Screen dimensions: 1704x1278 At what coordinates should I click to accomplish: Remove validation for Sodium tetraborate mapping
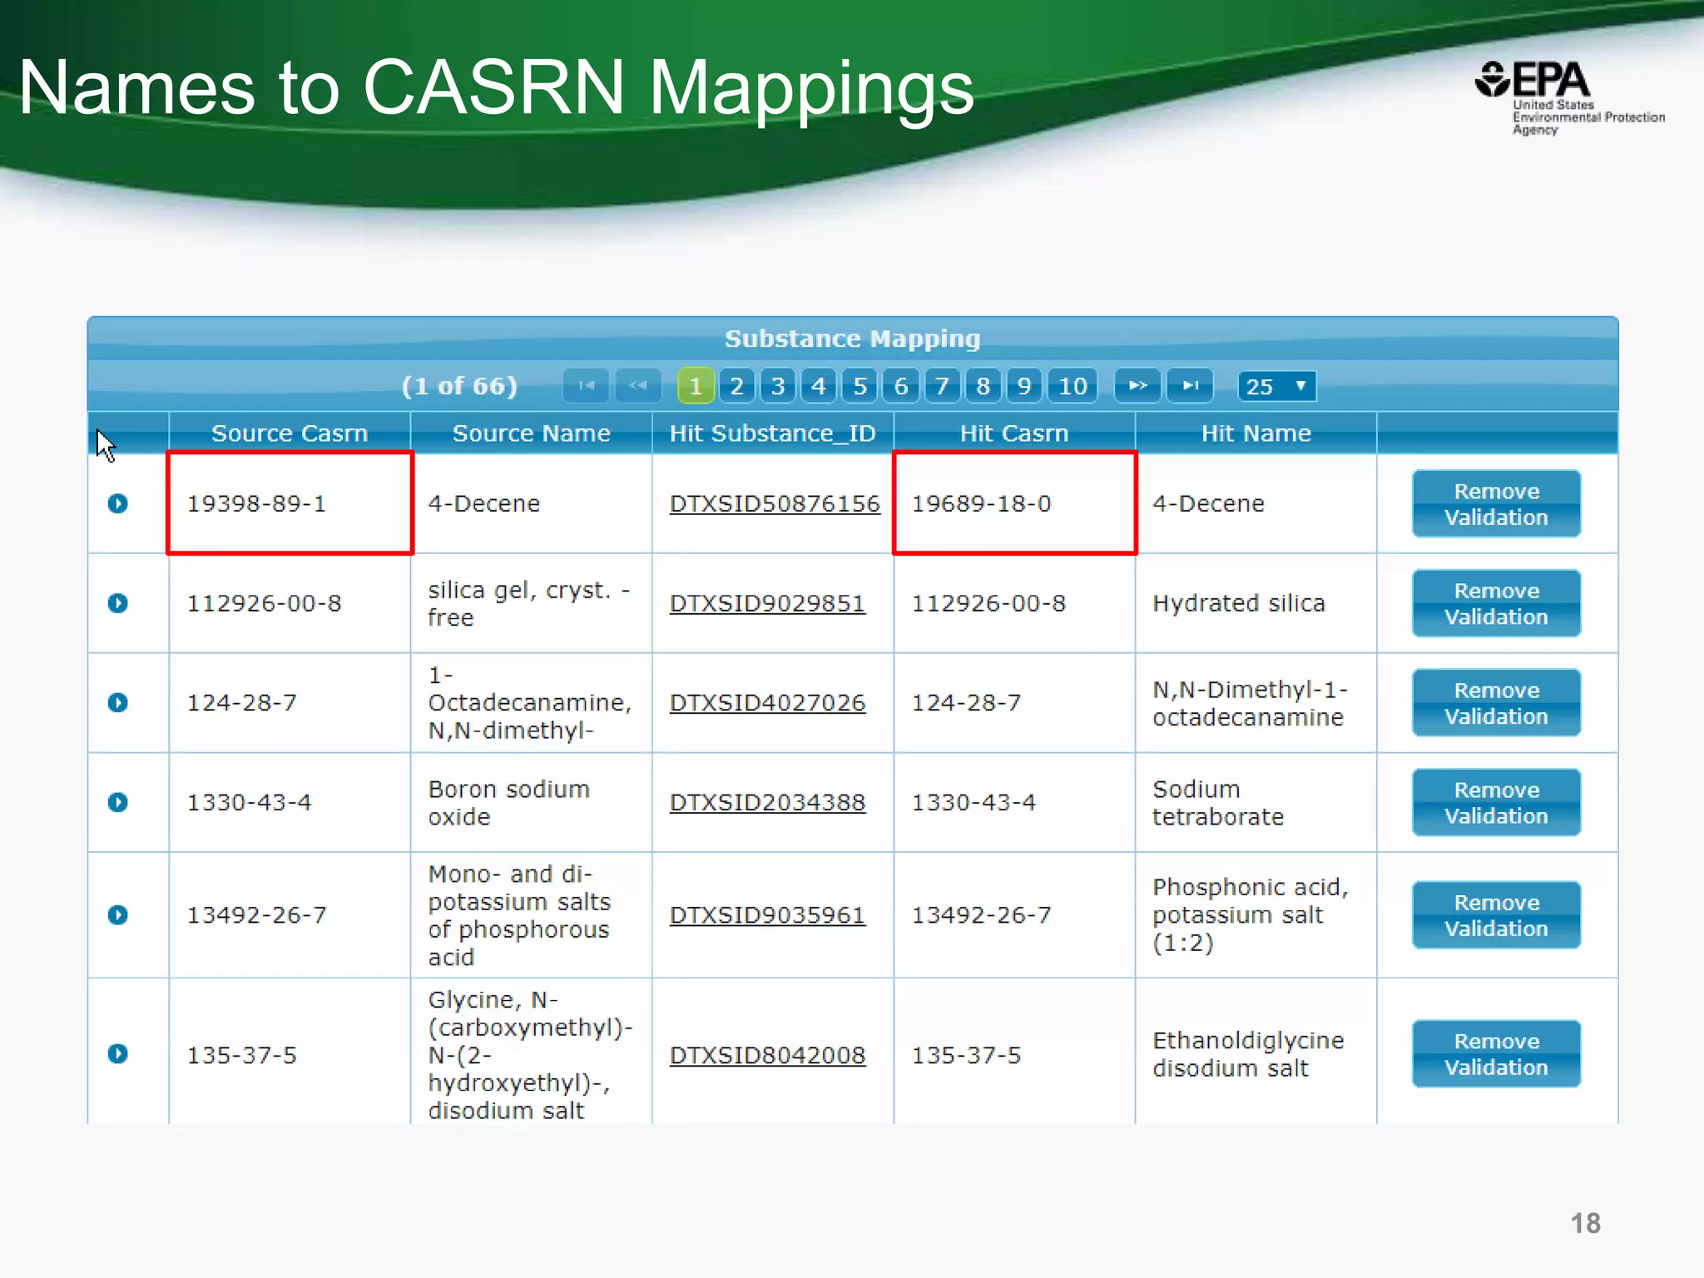pos(1496,802)
